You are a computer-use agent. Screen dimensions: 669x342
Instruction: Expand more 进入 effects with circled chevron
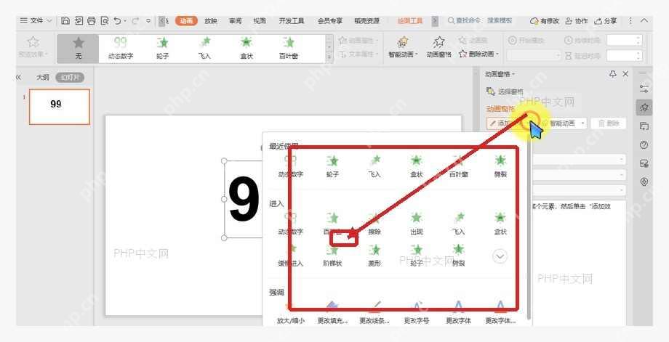(x=500, y=256)
